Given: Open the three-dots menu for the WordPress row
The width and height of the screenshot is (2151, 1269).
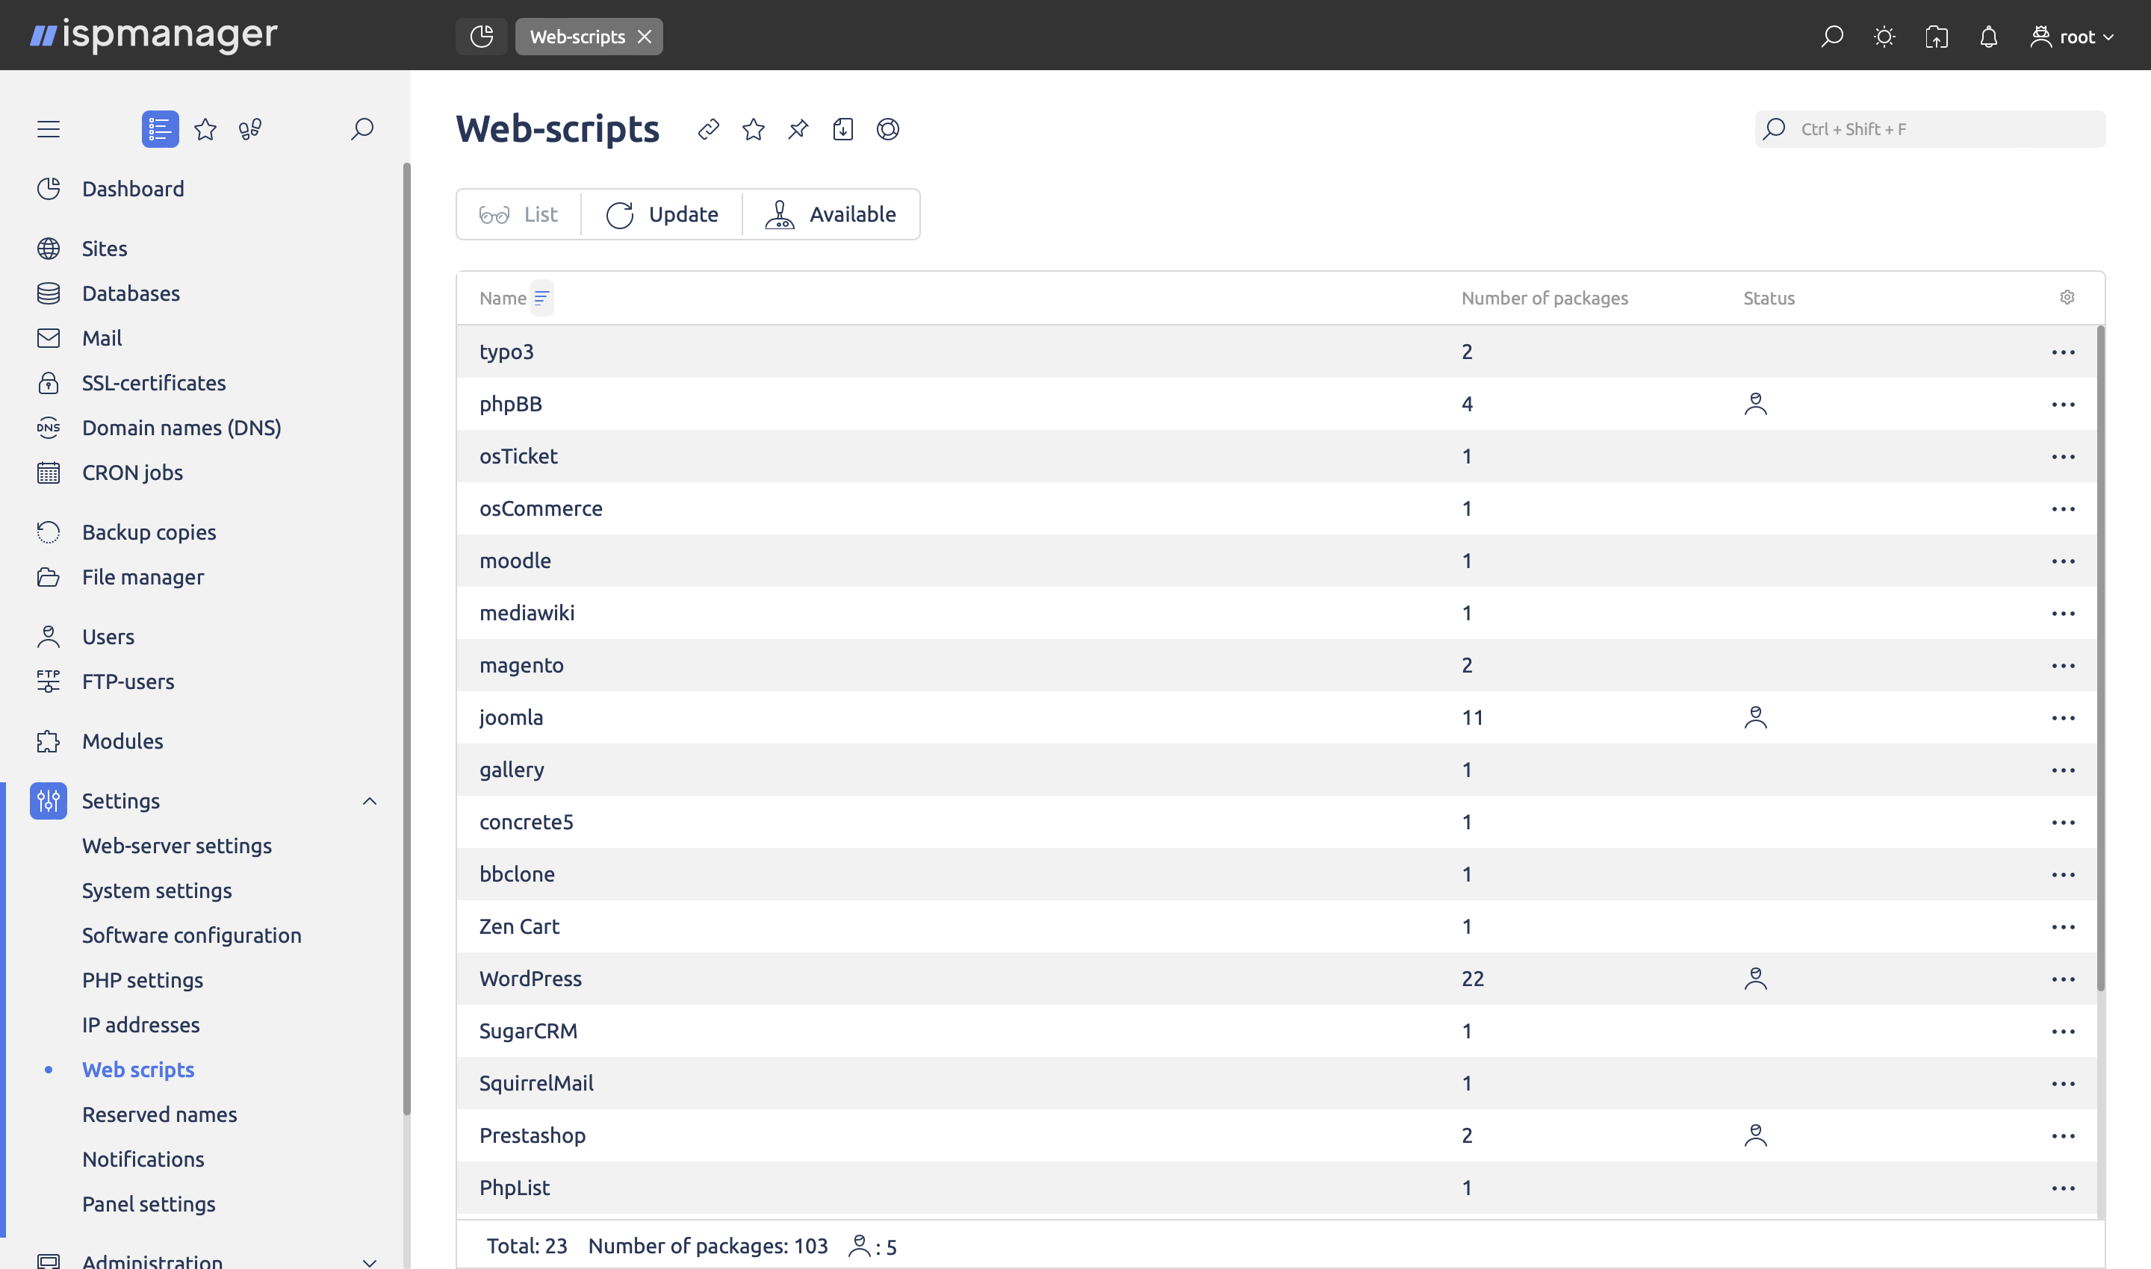Looking at the screenshot, I should point(2063,979).
